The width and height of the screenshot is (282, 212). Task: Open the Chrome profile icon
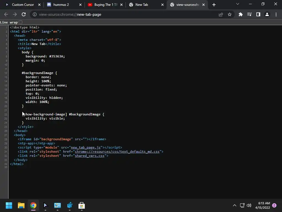click(267, 14)
